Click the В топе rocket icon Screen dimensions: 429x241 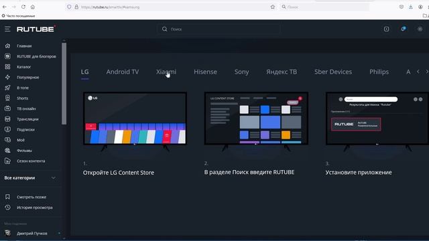coord(7,88)
